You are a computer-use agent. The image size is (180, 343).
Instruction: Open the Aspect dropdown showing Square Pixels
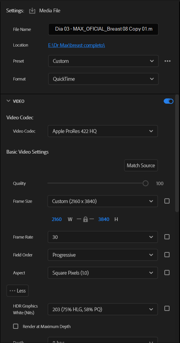103,273
